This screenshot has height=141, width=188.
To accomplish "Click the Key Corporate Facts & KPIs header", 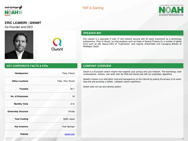I will pos(23,66).
